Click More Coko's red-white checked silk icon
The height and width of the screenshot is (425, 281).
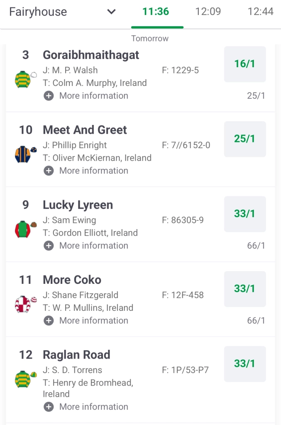tap(23, 304)
